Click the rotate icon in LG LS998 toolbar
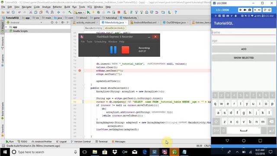The height and width of the screenshot is (156, 277). [x=265, y=10]
